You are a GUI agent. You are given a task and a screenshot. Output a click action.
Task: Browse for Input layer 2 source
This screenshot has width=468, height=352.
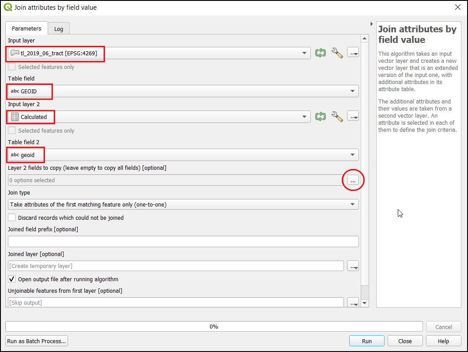353,117
